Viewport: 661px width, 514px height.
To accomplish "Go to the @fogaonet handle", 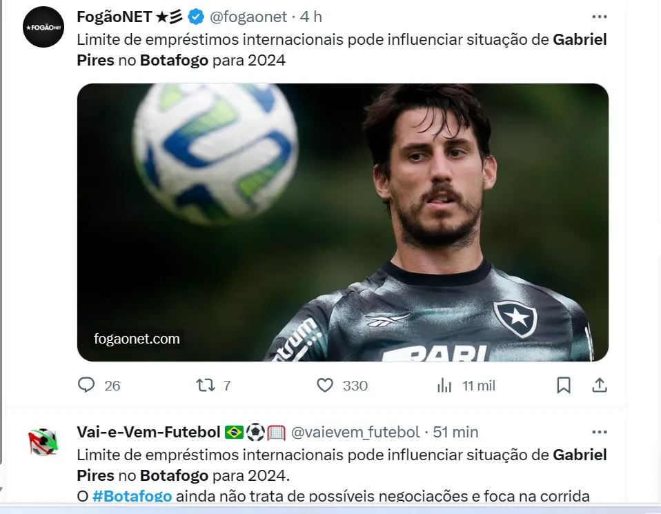I will [x=248, y=17].
